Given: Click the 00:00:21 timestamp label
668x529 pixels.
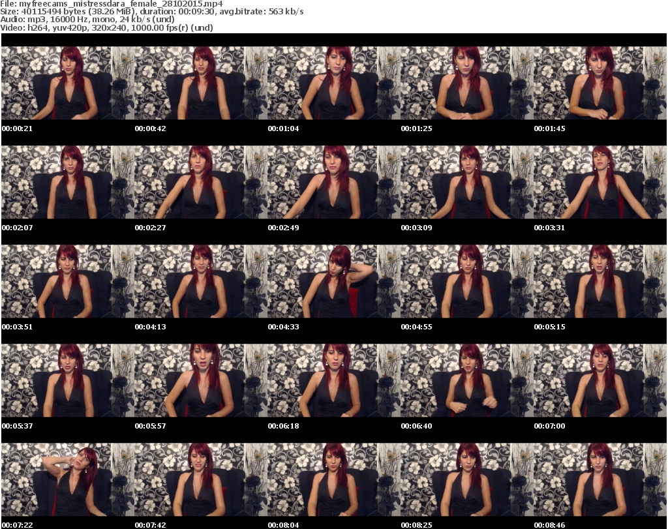Looking at the screenshot, I should coord(17,128).
